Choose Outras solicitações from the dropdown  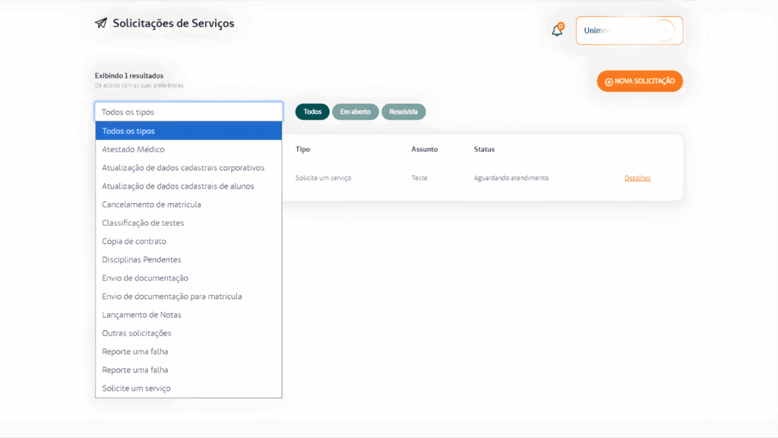click(137, 333)
